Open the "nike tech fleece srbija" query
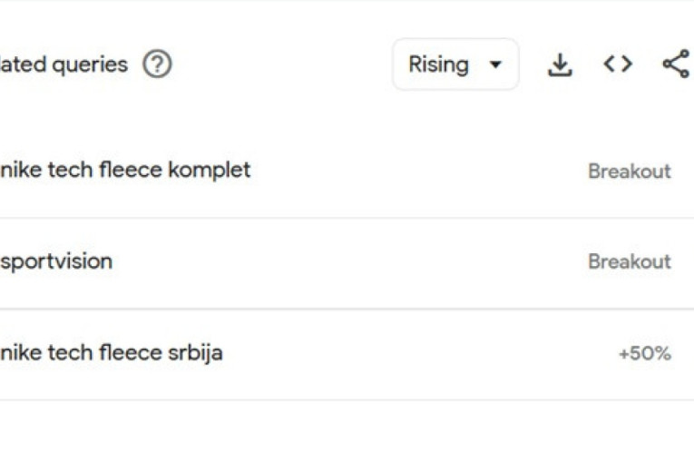This screenshot has width=694, height=463. point(111,352)
